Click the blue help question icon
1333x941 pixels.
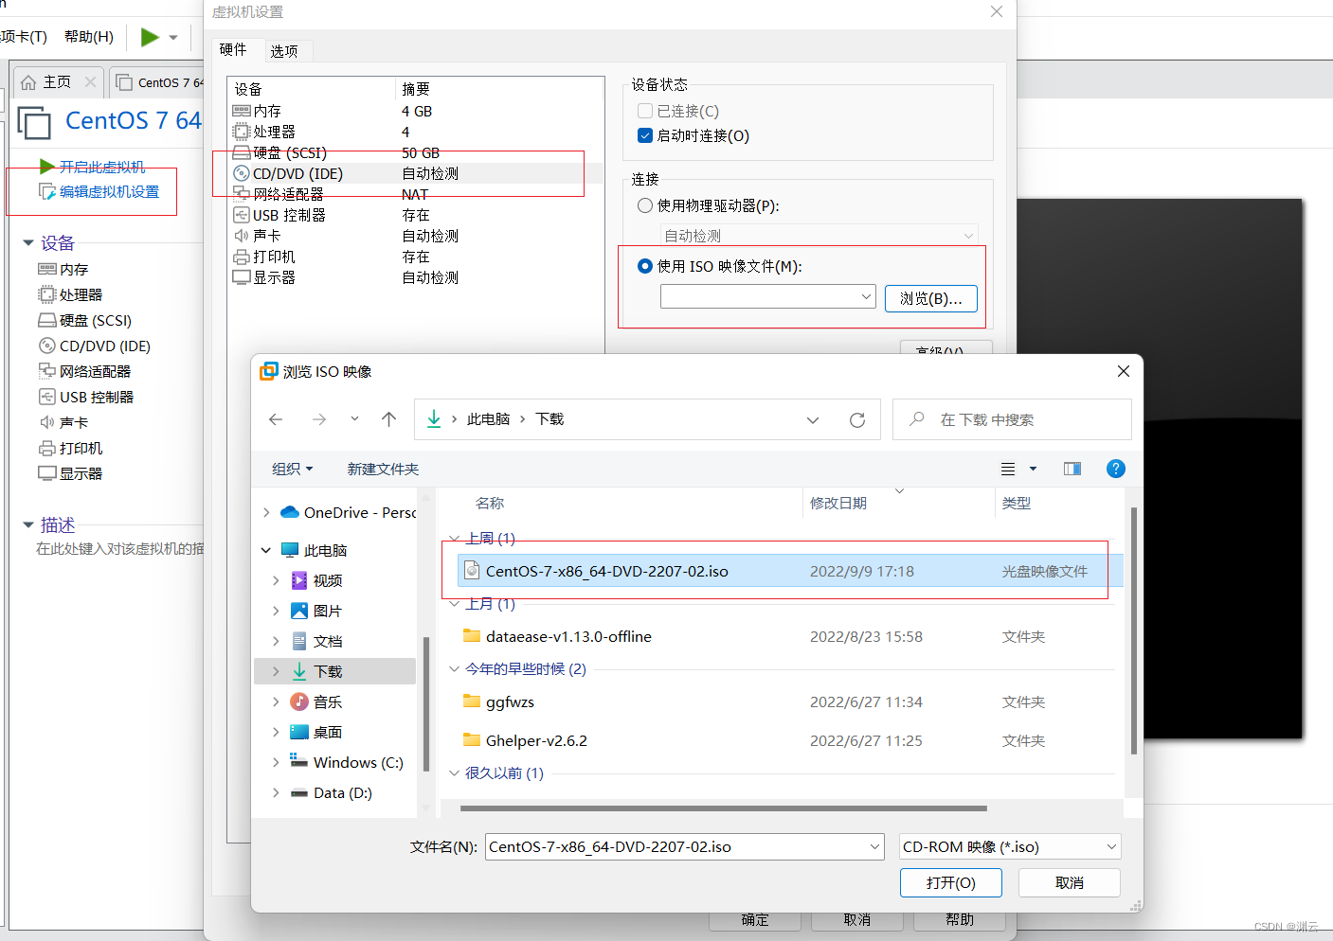[1116, 469]
